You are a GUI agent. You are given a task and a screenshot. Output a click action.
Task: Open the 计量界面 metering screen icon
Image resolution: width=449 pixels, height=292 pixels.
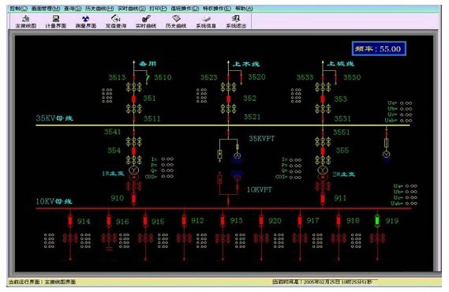point(56,22)
